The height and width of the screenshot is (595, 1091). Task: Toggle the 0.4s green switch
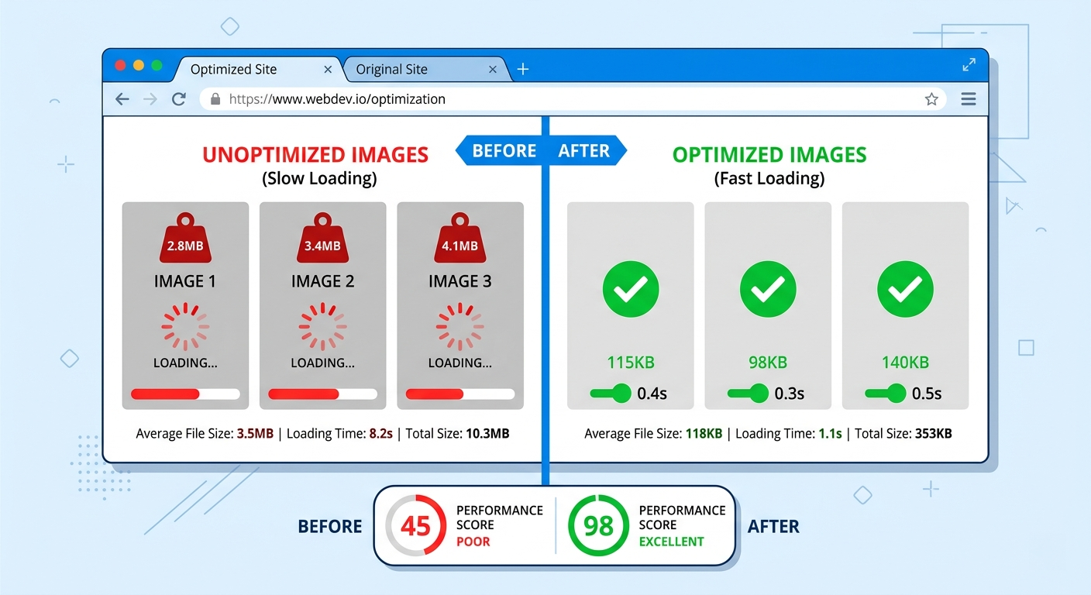point(611,394)
